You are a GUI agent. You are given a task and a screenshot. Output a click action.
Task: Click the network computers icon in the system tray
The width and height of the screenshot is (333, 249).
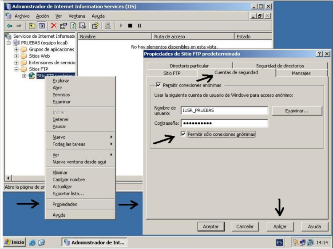pyautogui.click(x=302, y=242)
